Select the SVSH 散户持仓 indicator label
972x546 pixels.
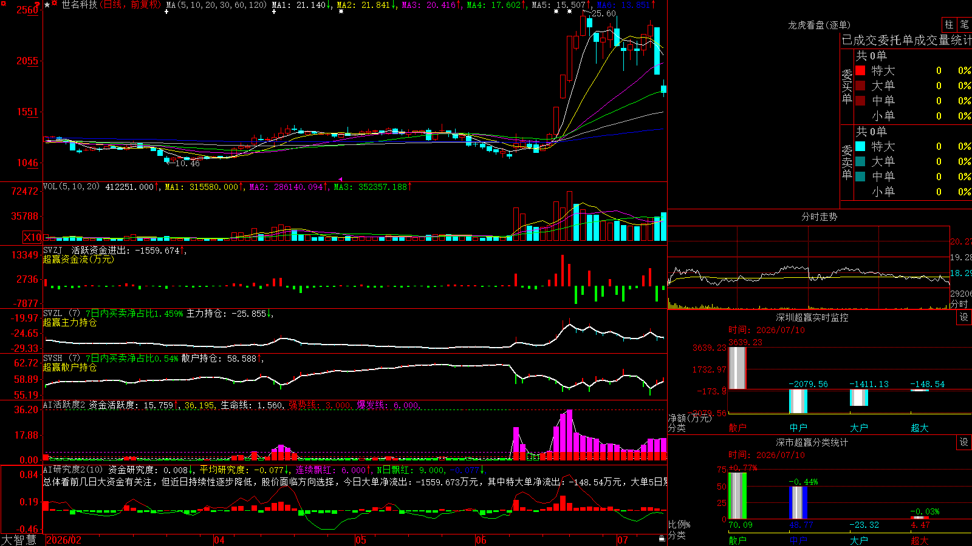154,359
